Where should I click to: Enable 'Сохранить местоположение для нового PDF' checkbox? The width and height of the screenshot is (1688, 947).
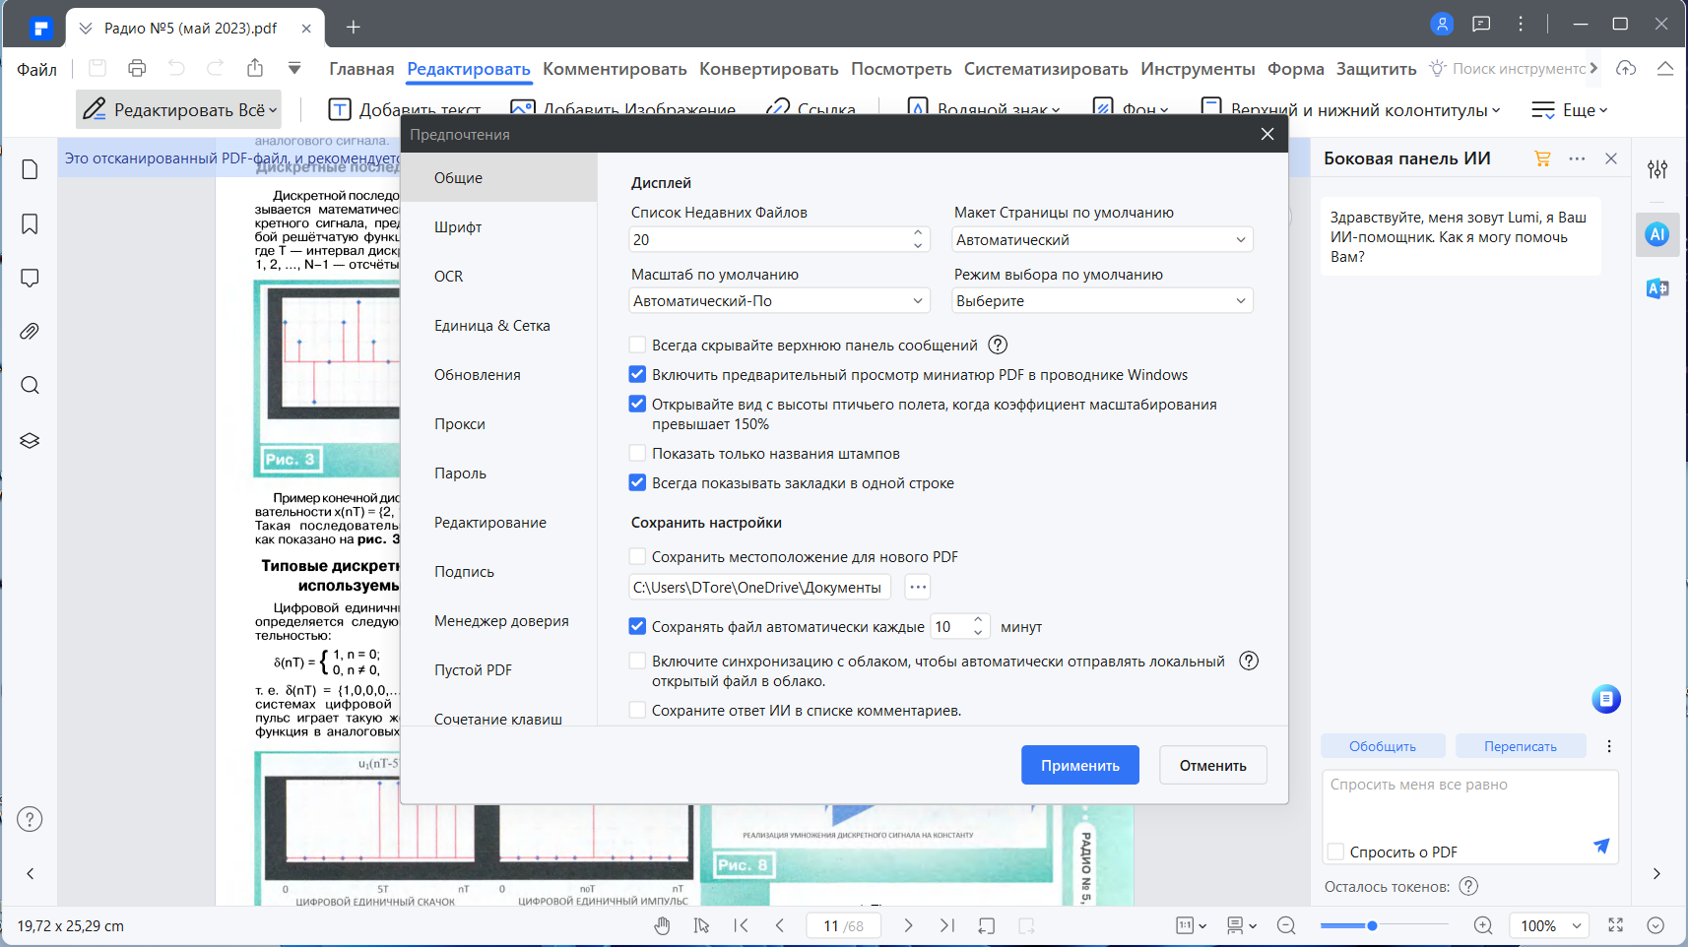637,556
